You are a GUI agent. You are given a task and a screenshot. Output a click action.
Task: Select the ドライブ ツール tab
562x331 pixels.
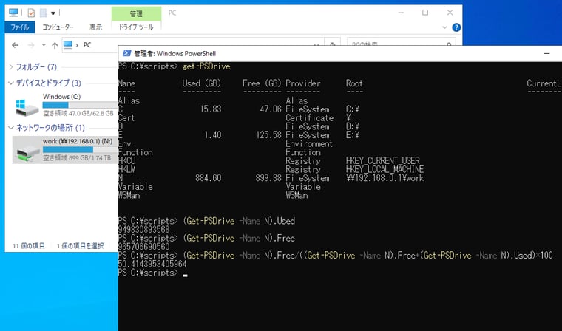pyautogui.click(x=136, y=27)
